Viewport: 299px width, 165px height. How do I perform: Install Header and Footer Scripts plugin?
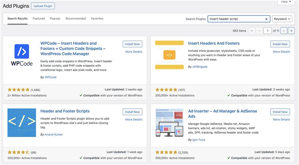(132, 112)
